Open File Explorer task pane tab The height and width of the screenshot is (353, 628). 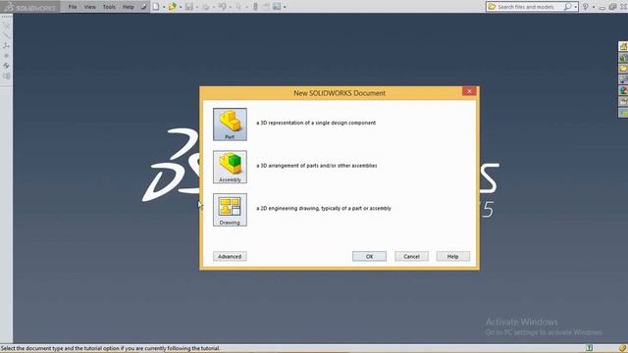tap(623, 69)
